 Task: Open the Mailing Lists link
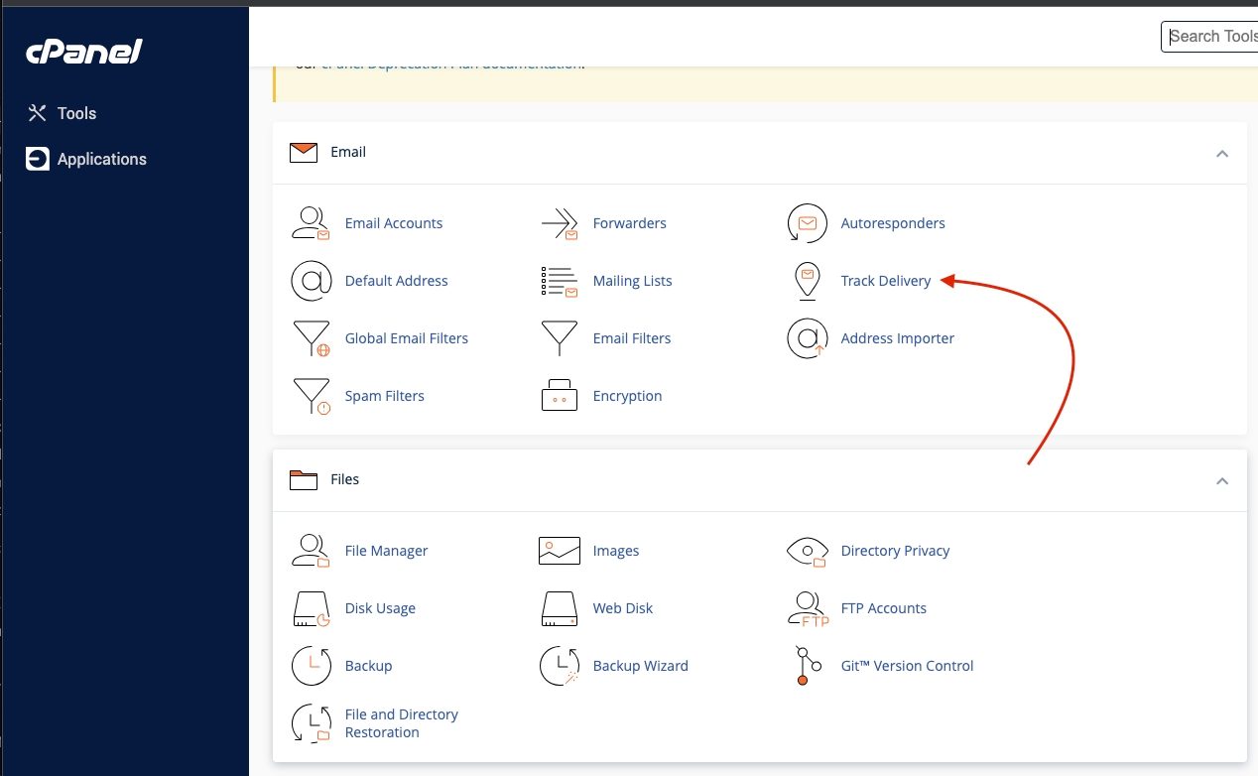pyautogui.click(x=632, y=281)
